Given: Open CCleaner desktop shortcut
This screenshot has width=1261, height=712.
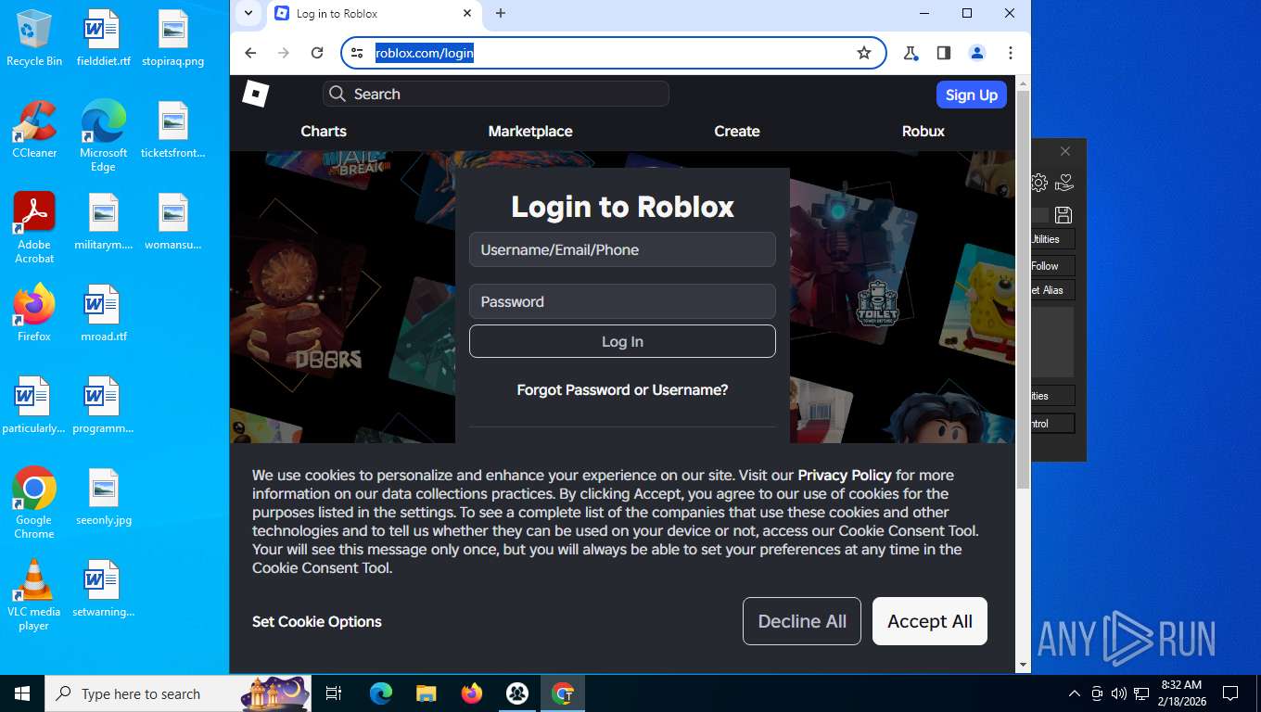Looking at the screenshot, I should [34, 130].
